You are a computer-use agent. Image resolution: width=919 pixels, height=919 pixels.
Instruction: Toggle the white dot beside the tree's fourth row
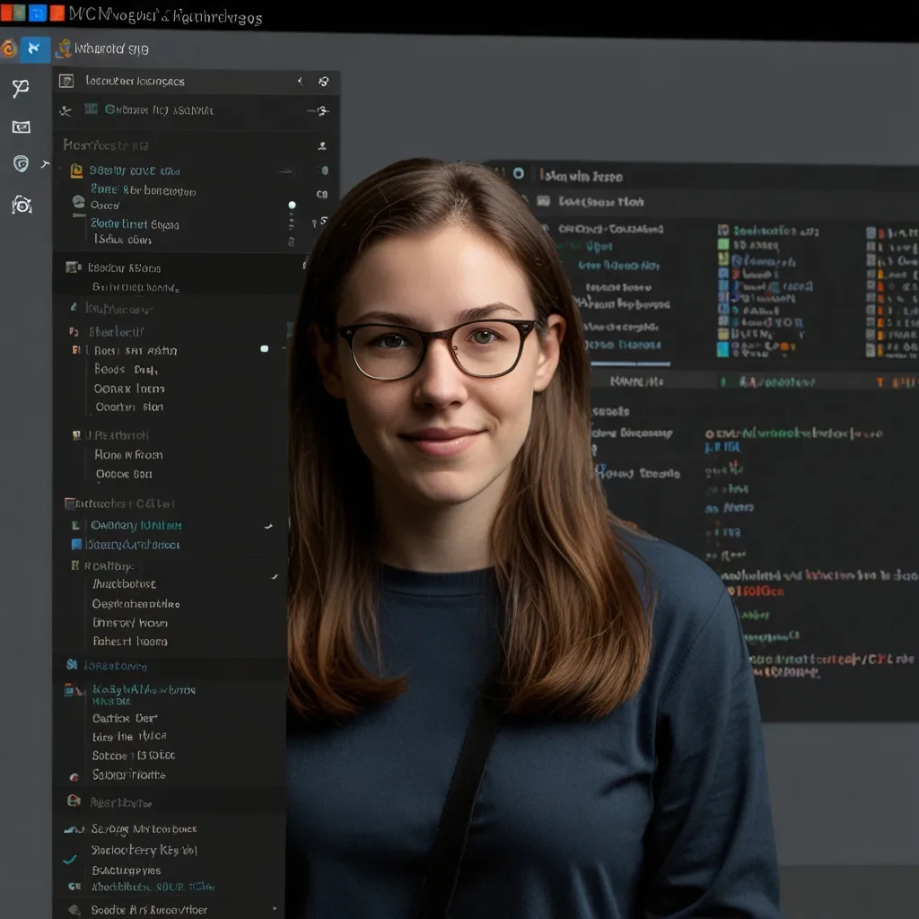click(292, 206)
